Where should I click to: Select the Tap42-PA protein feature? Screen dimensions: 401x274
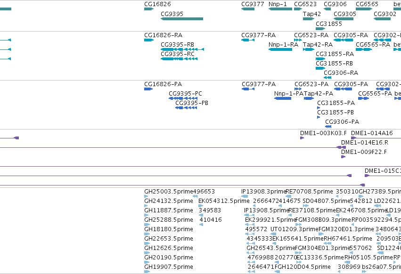309,98
